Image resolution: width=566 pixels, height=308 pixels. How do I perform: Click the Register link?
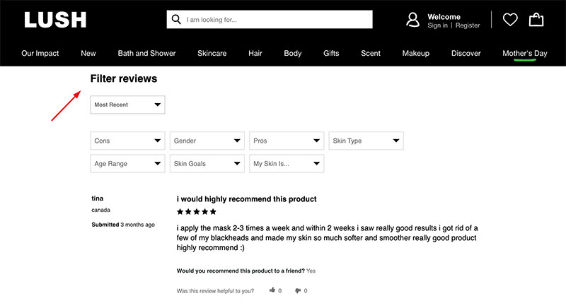tap(468, 25)
